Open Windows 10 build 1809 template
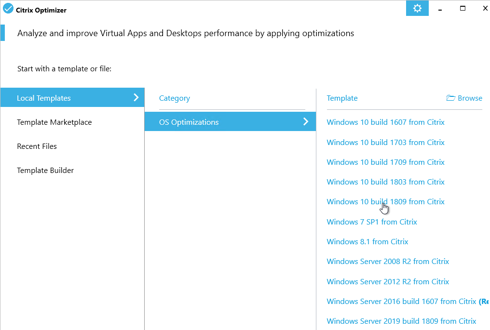This screenshot has width=490, height=330. (385, 202)
